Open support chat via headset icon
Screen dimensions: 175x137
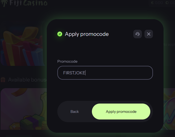coord(138,34)
